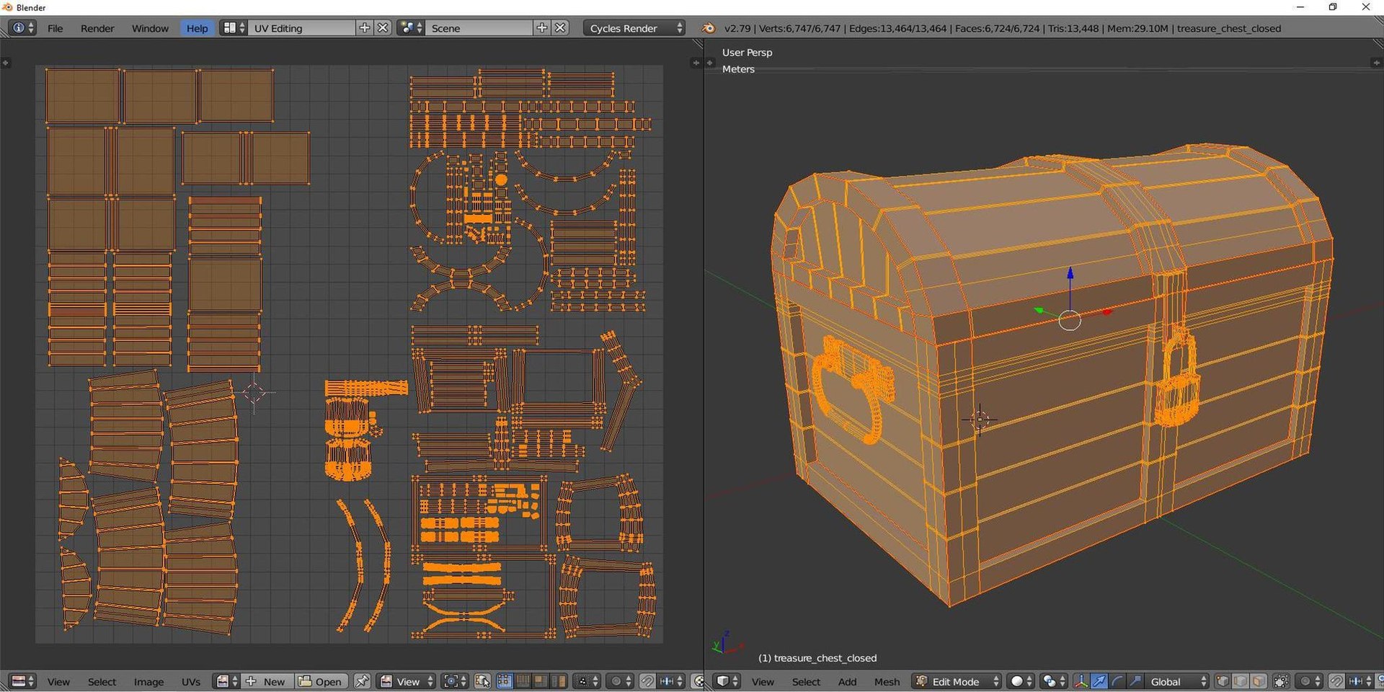The image size is (1384, 692).
Task: Select mesh edge select mode
Action: 1241,681
